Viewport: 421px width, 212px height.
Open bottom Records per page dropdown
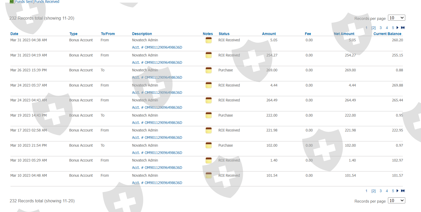[397, 200]
